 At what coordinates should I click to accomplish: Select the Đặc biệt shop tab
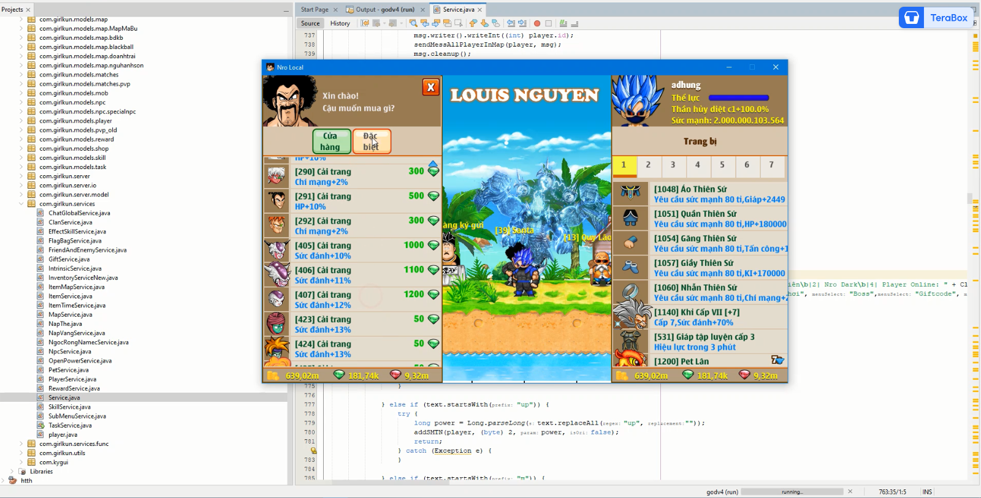coord(372,141)
